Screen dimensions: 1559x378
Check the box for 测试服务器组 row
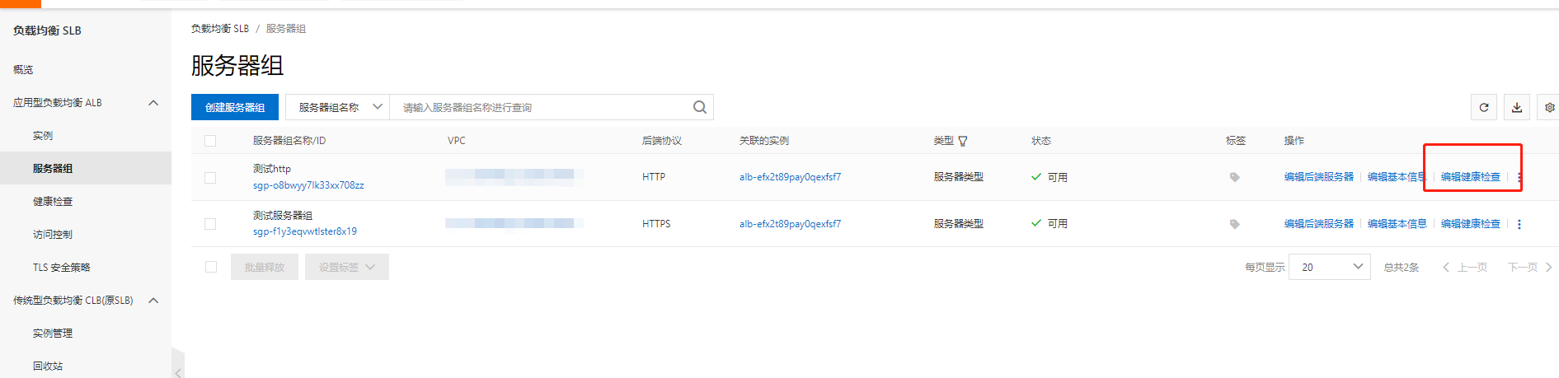210,224
